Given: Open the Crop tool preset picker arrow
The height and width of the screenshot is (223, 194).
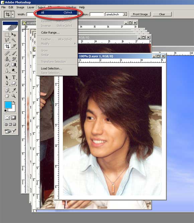Looking at the screenshot, I should pyautogui.click(x=13, y=14).
